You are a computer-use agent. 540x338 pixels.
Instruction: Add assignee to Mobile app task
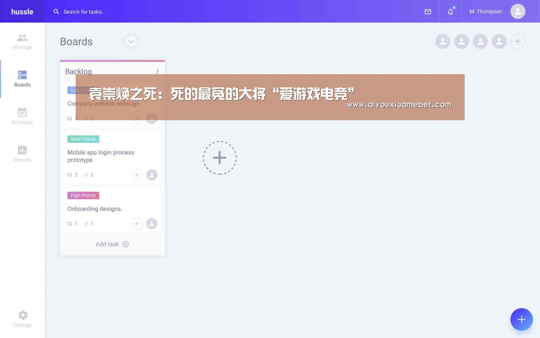point(137,175)
